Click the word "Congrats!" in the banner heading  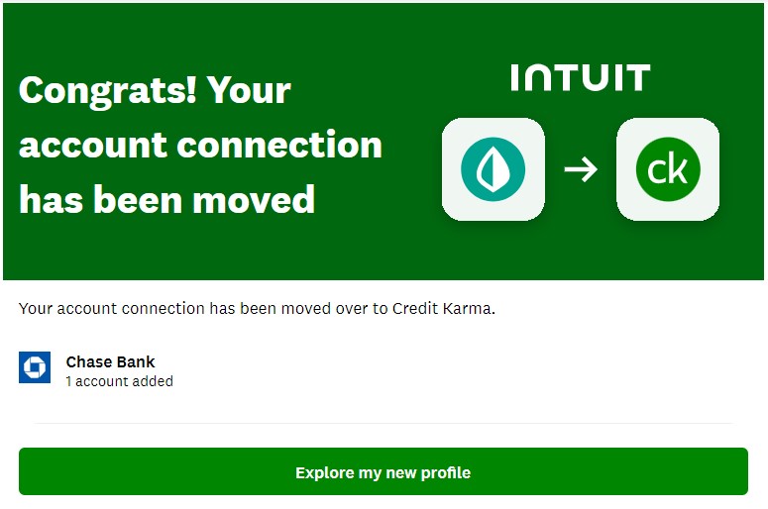pyautogui.click(x=106, y=91)
